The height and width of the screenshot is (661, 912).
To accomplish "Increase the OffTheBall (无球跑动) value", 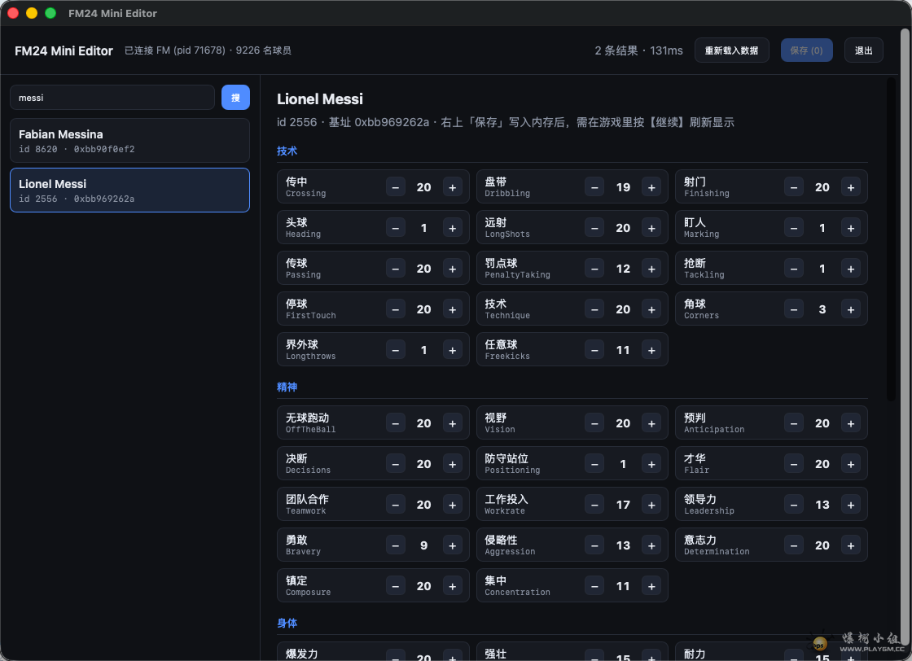I will click(x=453, y=423).
